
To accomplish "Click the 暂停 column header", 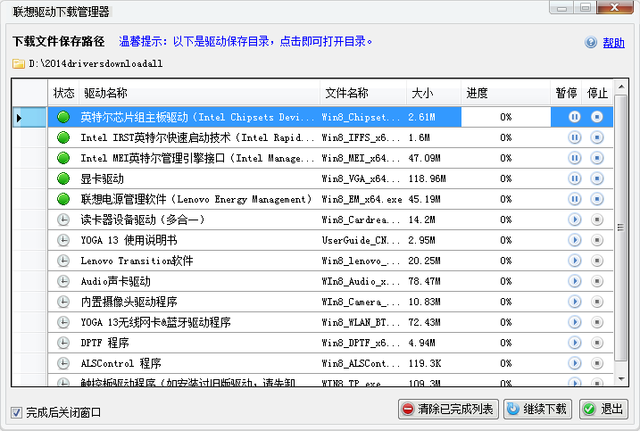I will coord(566,93).
